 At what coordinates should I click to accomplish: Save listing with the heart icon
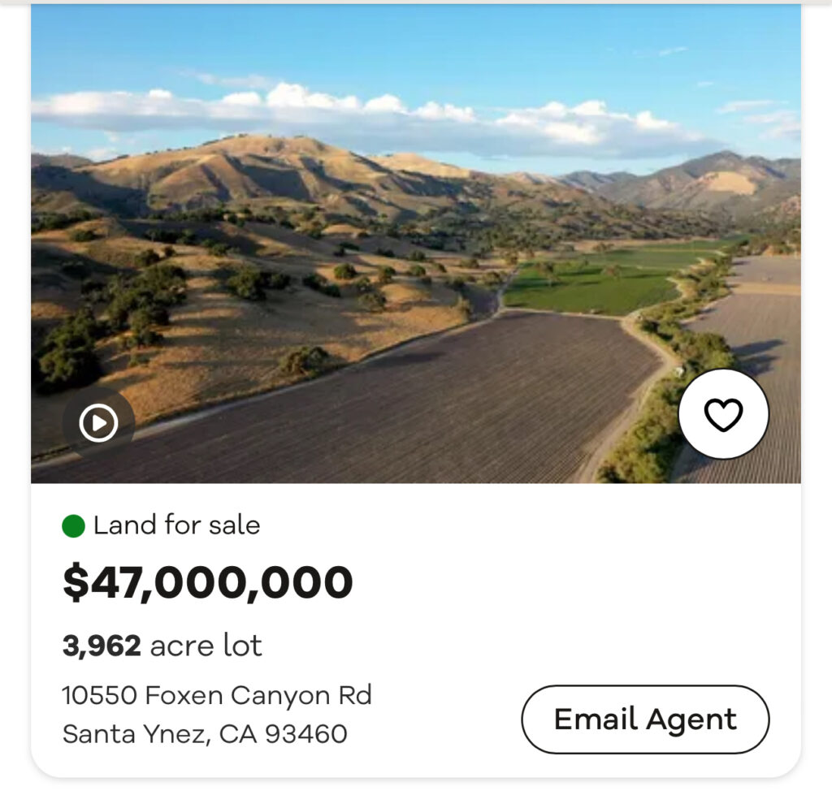tap(723, 415)
